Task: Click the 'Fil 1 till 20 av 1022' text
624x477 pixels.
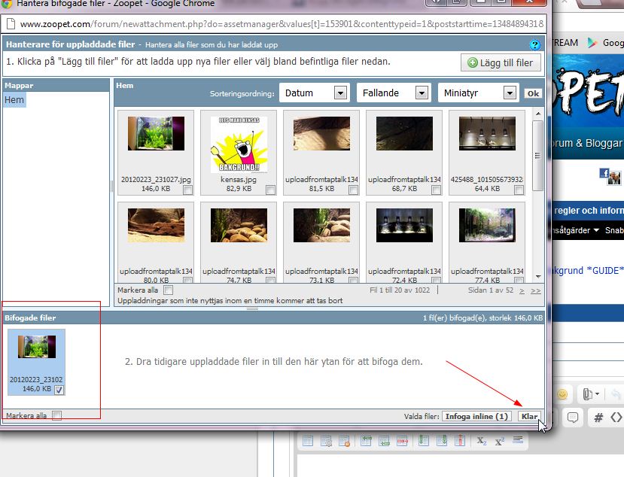Action: [400, 290]
